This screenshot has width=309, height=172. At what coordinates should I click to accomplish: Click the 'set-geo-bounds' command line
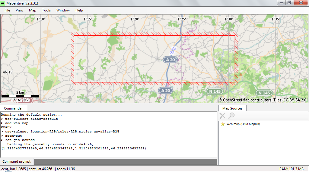(18, 140)
